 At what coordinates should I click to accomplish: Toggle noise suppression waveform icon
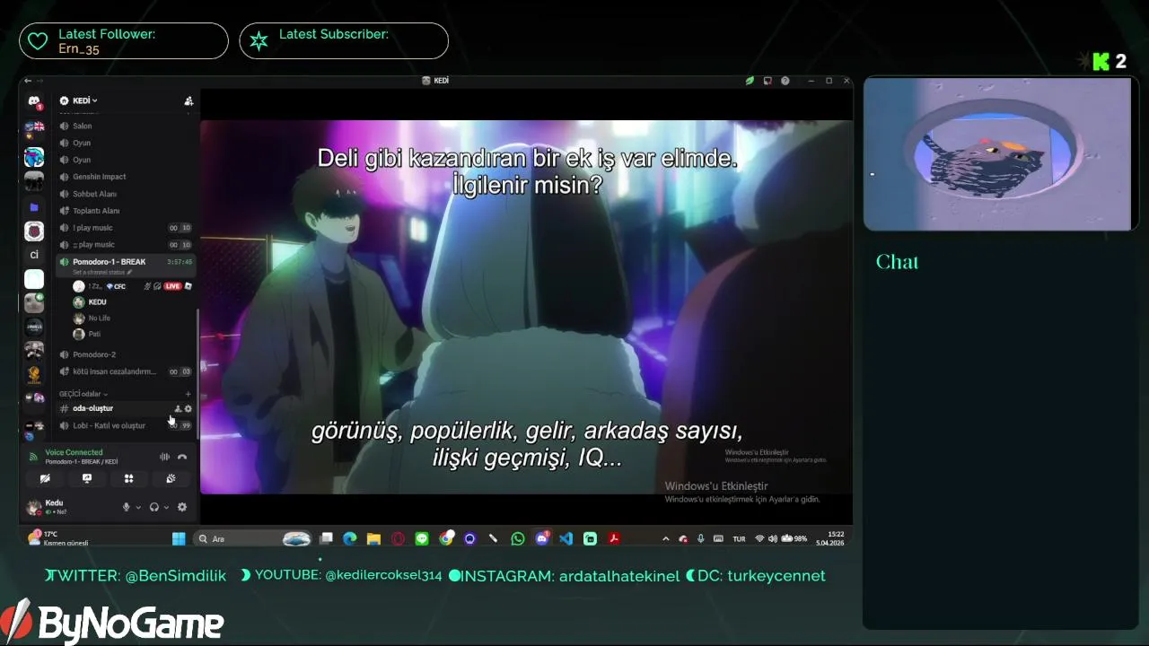pos(164,457)
